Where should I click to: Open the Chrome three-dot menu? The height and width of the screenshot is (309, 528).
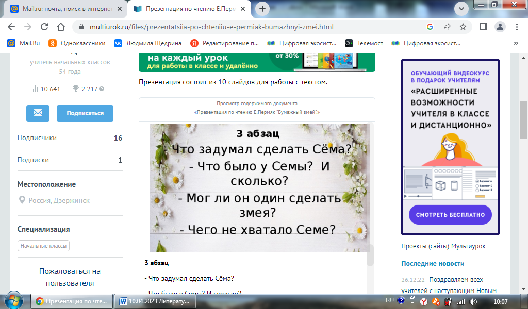(517, 27)
